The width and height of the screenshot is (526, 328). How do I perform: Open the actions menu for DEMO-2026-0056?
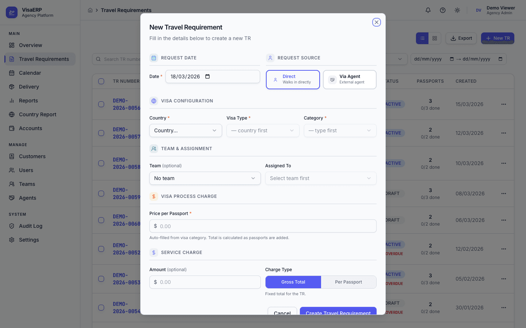point(504,104)
